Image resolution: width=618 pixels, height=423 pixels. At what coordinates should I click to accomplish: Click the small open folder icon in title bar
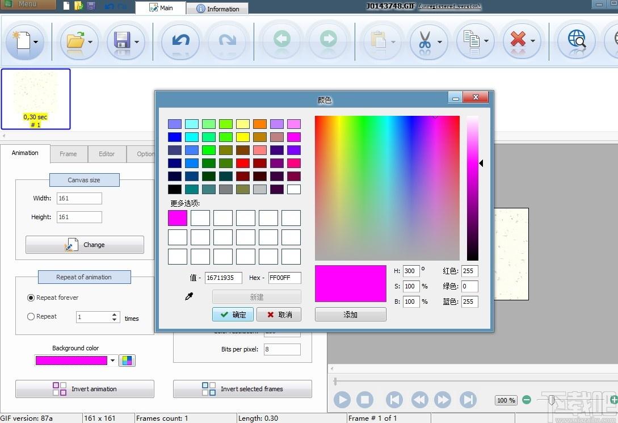tap(79, 6)
